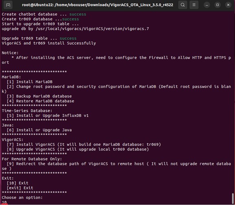Minimize the terminal window

(207, 5)
